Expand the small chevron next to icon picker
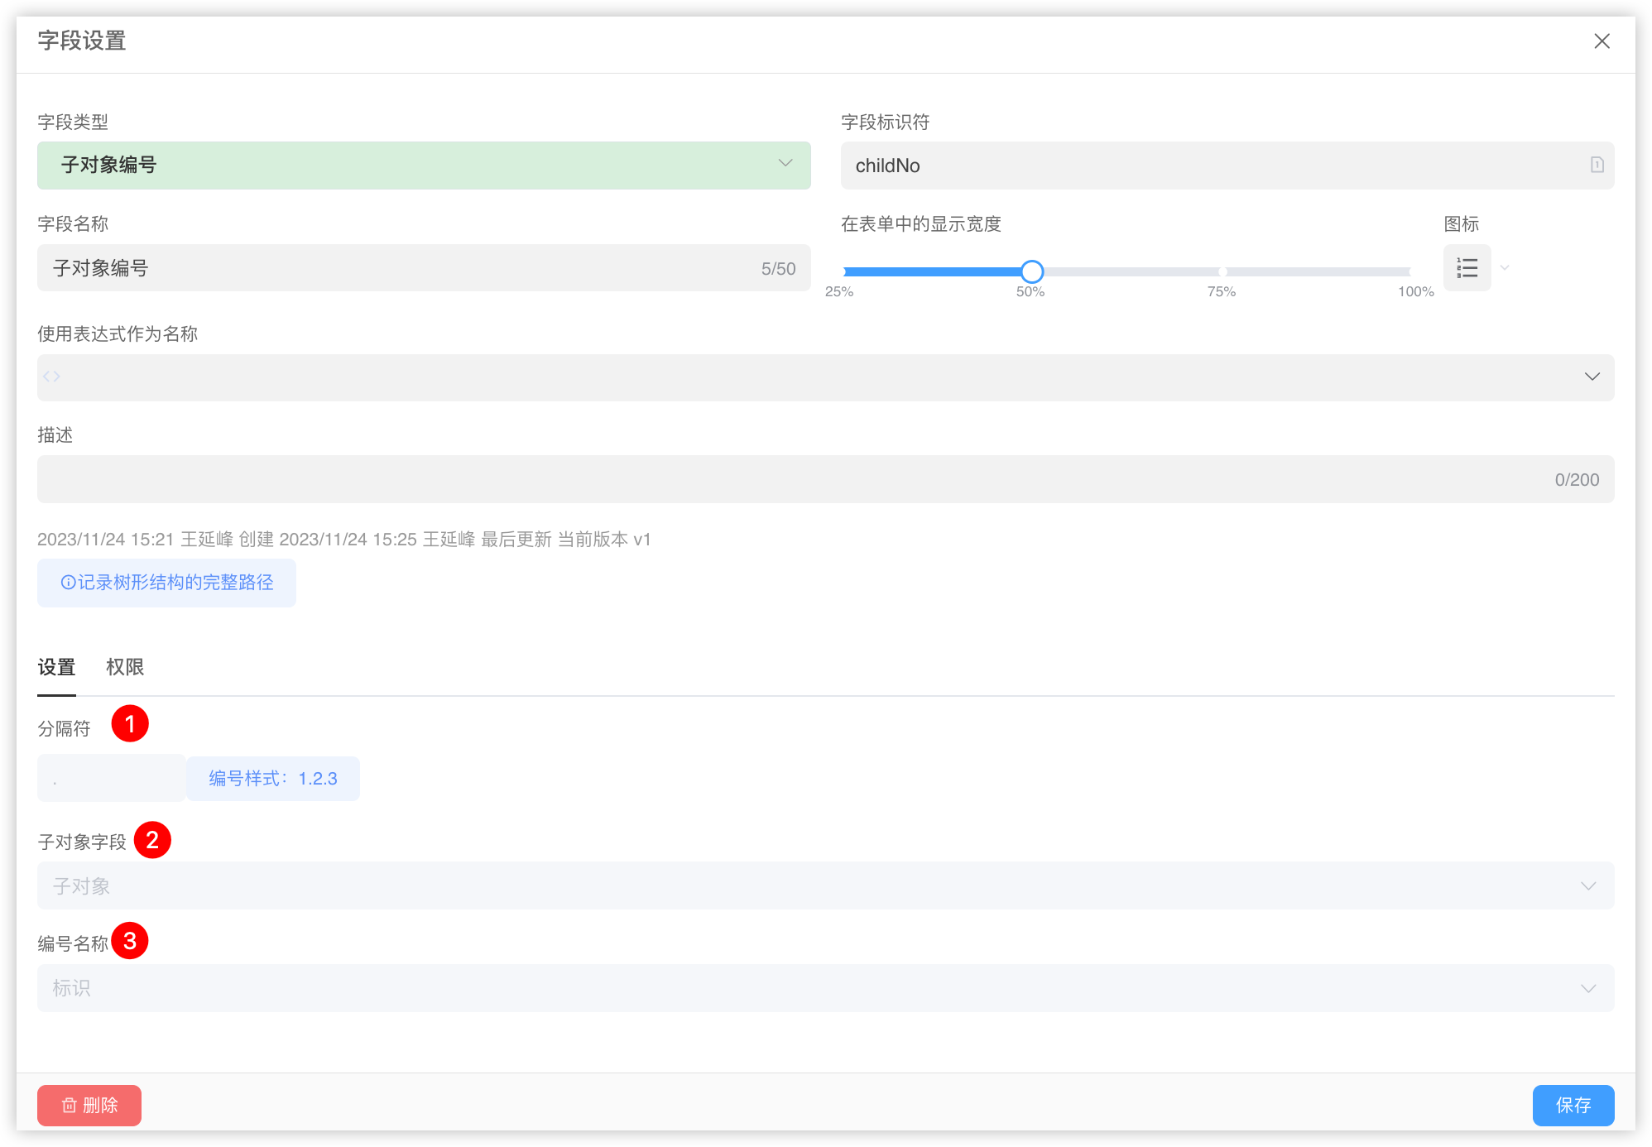This screenshot has height=1147, width=1652. (x=1505, y=268)
